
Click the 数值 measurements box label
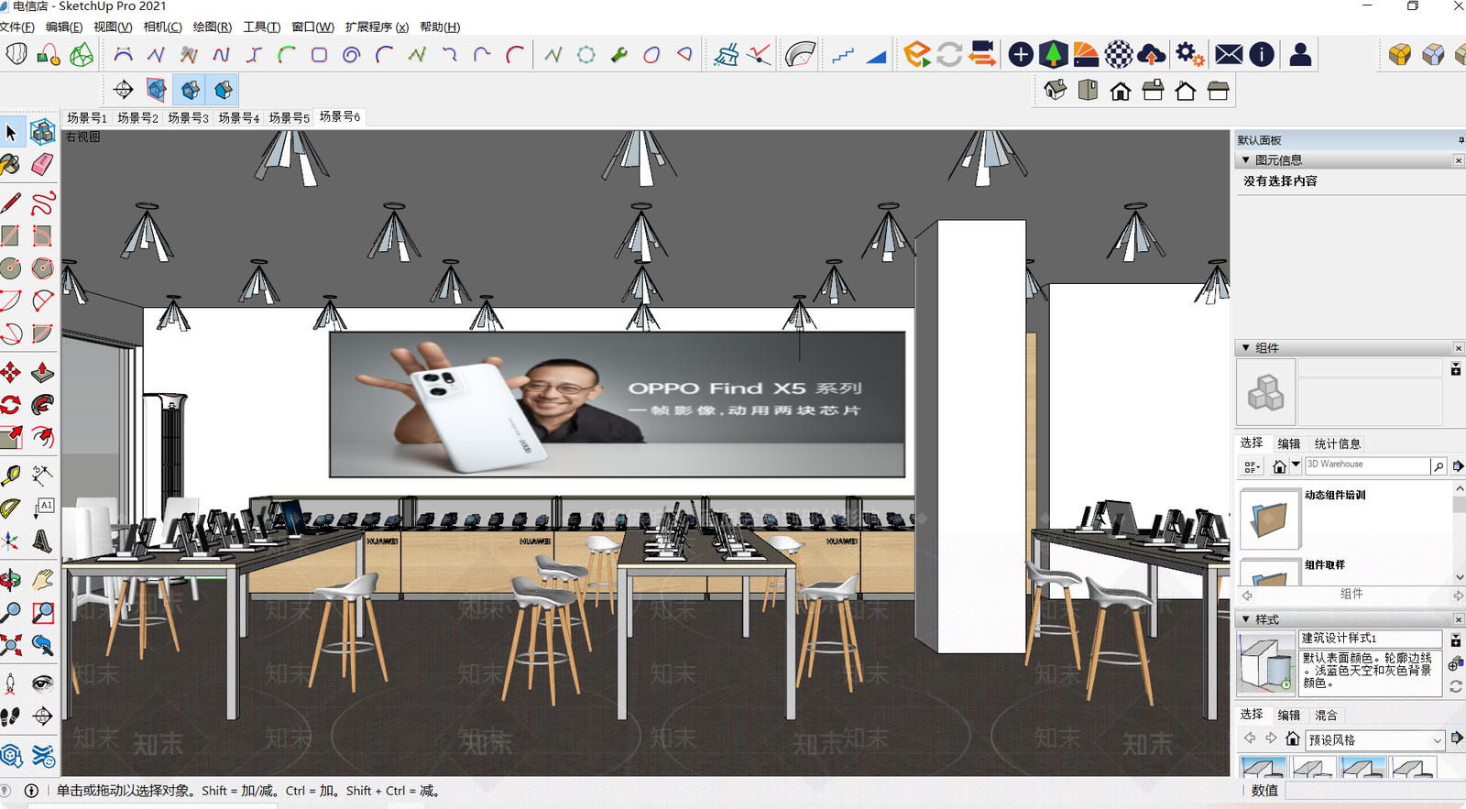click(x=1264, y=791)
